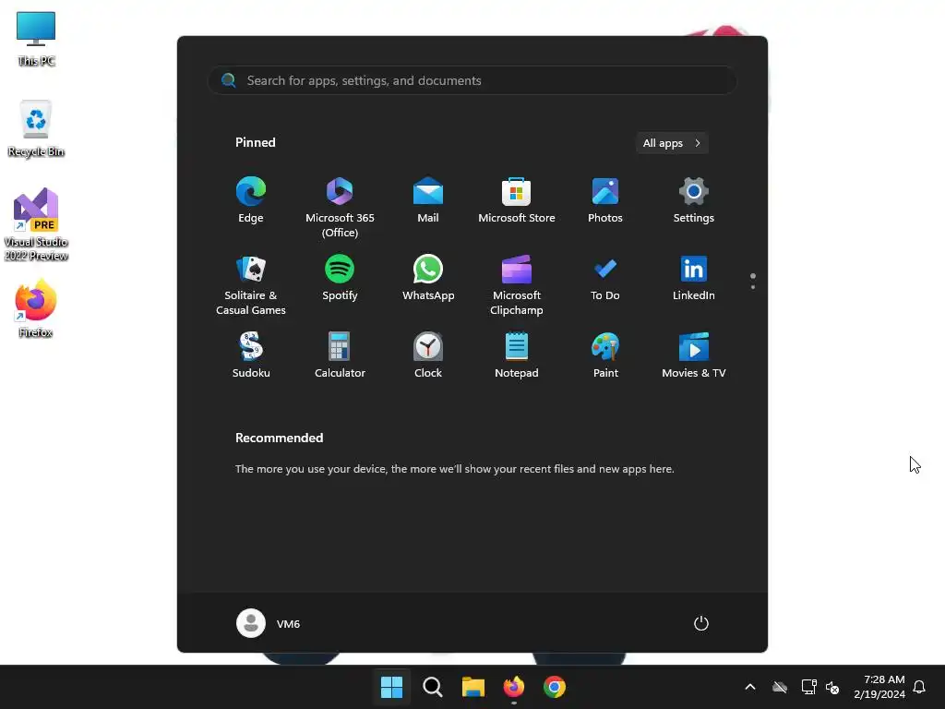Expand hidden system tray icons chevron
This screenshot has height=709, width=945.
(x=750, y=687)
